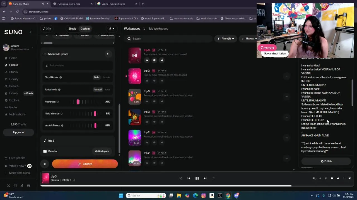Click the Upgrade button
This screenshot has height=200, width=357.
[18, 132]
